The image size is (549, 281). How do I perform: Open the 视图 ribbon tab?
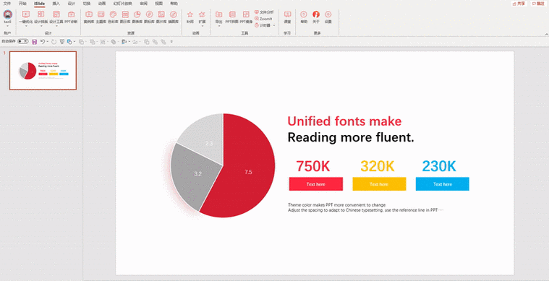point(158,4)
